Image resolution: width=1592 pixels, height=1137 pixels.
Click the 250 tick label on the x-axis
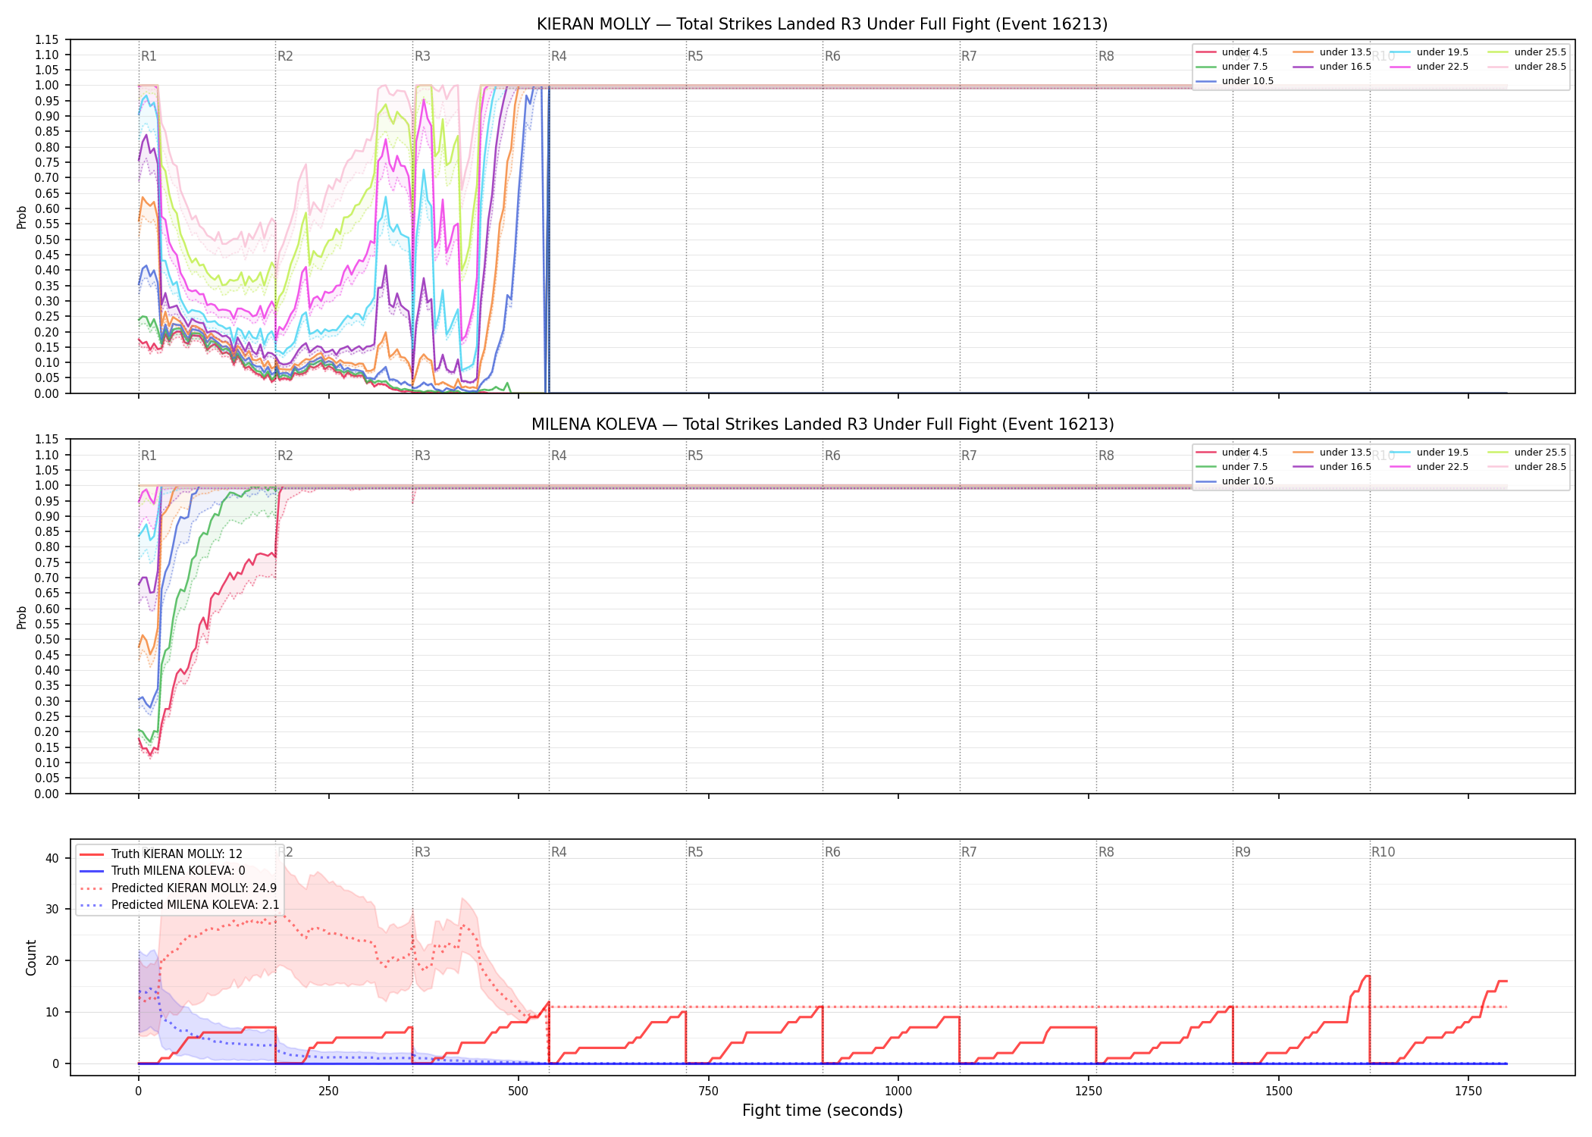tap(328, 1092)
